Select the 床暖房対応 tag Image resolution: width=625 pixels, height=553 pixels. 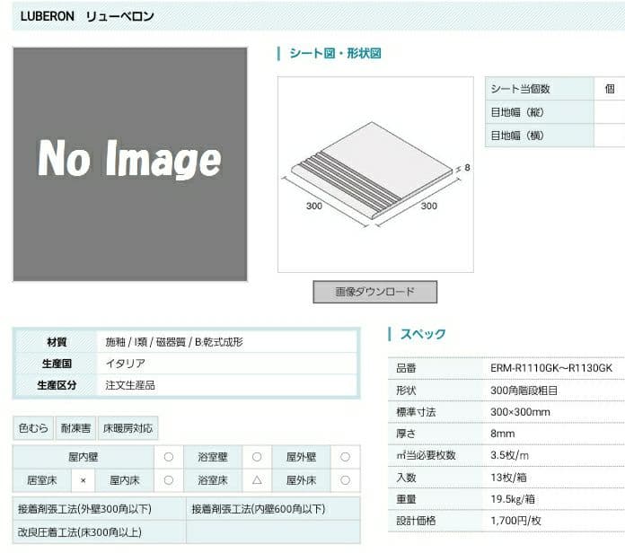coord(128,428)
